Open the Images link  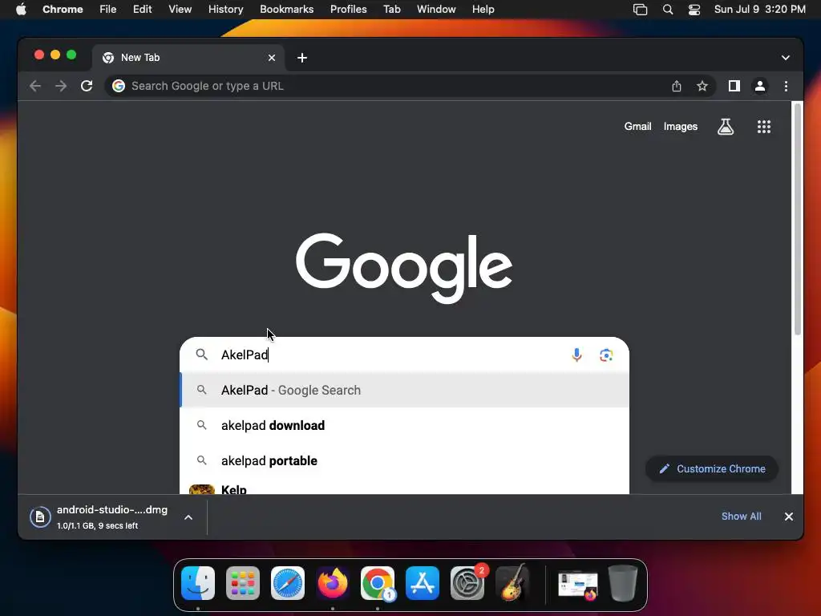(680, 126)
